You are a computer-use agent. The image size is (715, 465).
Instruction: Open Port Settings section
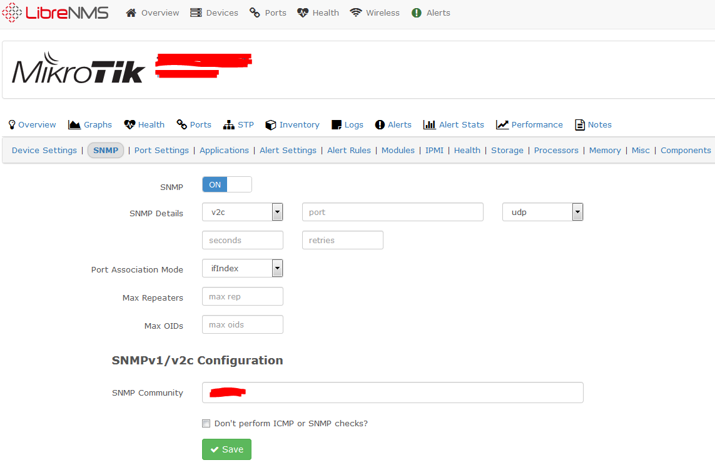161,150
